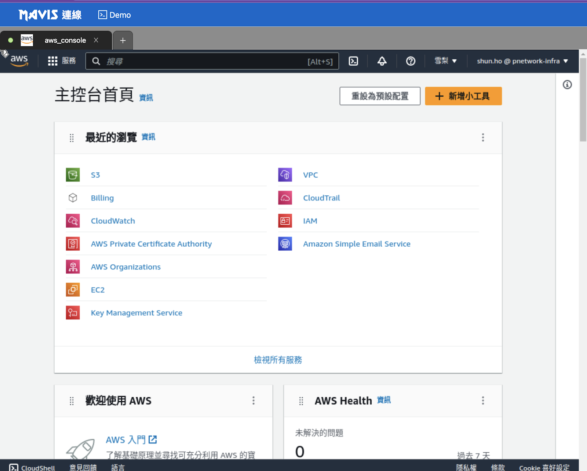Toggle the info side panel icon
This screenshot has height=471, width=587.
pos(567,85)
